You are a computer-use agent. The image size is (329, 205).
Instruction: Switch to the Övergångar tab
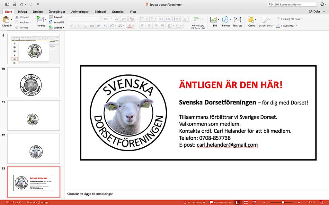pos(57,12)
